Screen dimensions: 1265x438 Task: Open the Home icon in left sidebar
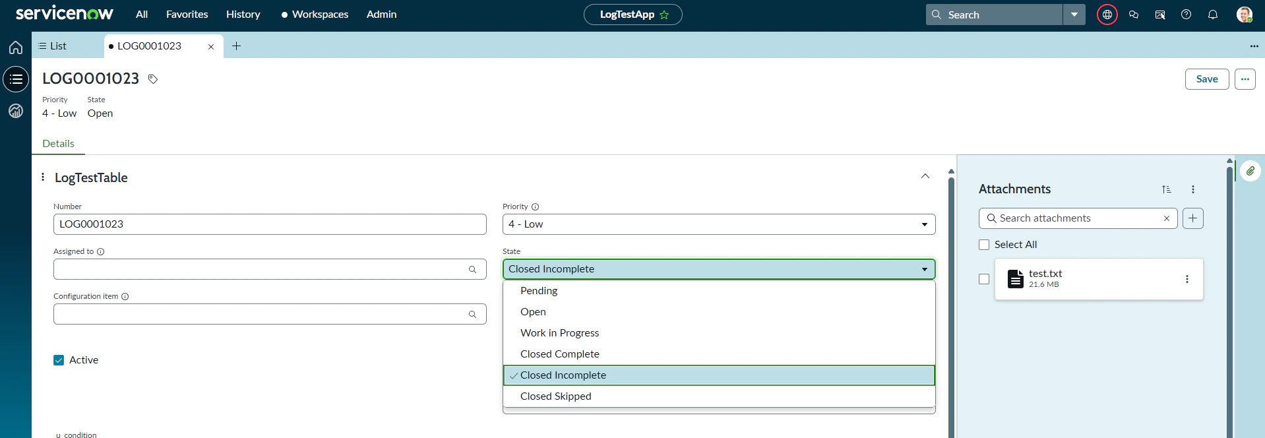pos(16,47)
